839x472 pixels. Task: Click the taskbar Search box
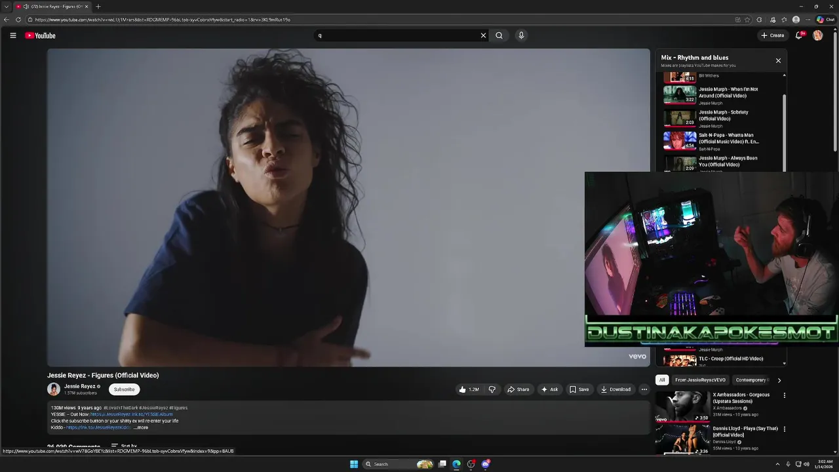(399, 464)
